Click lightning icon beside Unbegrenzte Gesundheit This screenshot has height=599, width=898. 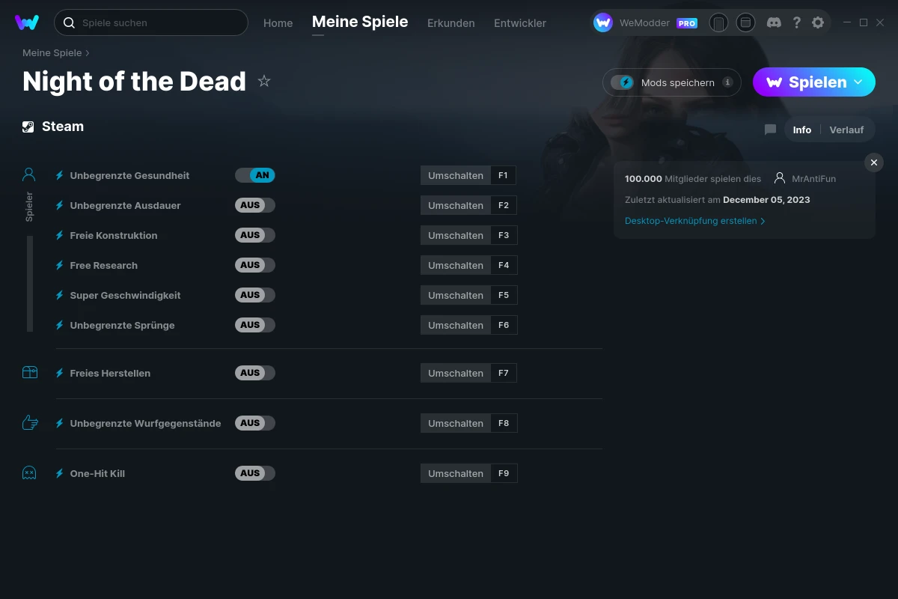[60, 175]
